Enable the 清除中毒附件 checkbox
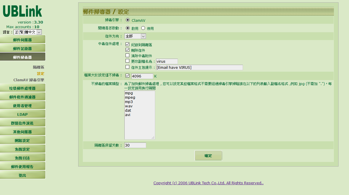Image resolution: width=349 pixels, height=195 pixels. pos(127,55)
